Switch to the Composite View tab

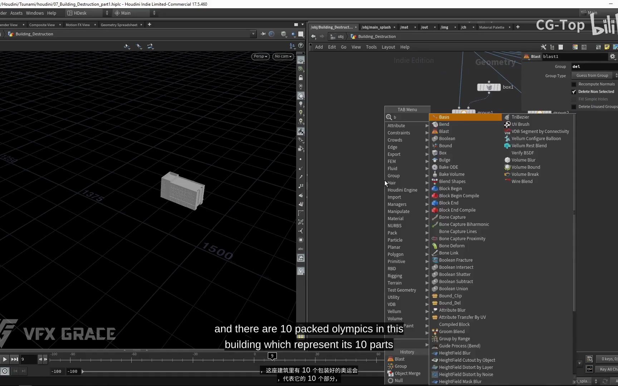(41, 25)
